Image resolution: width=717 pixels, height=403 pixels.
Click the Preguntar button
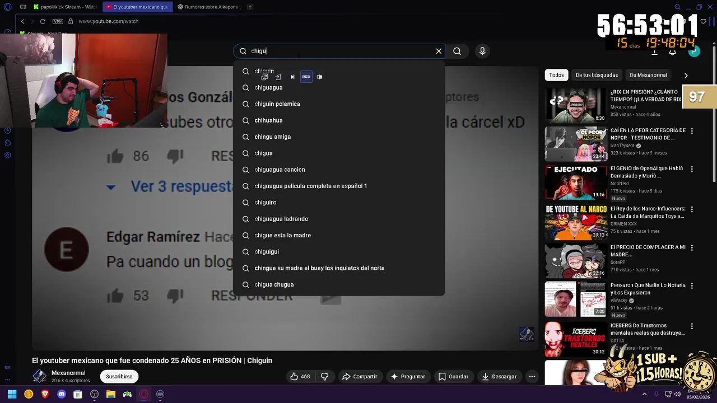coord(408,377)
